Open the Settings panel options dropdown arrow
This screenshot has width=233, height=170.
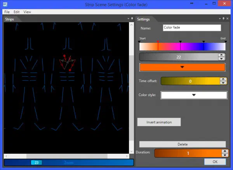(220, 19)
